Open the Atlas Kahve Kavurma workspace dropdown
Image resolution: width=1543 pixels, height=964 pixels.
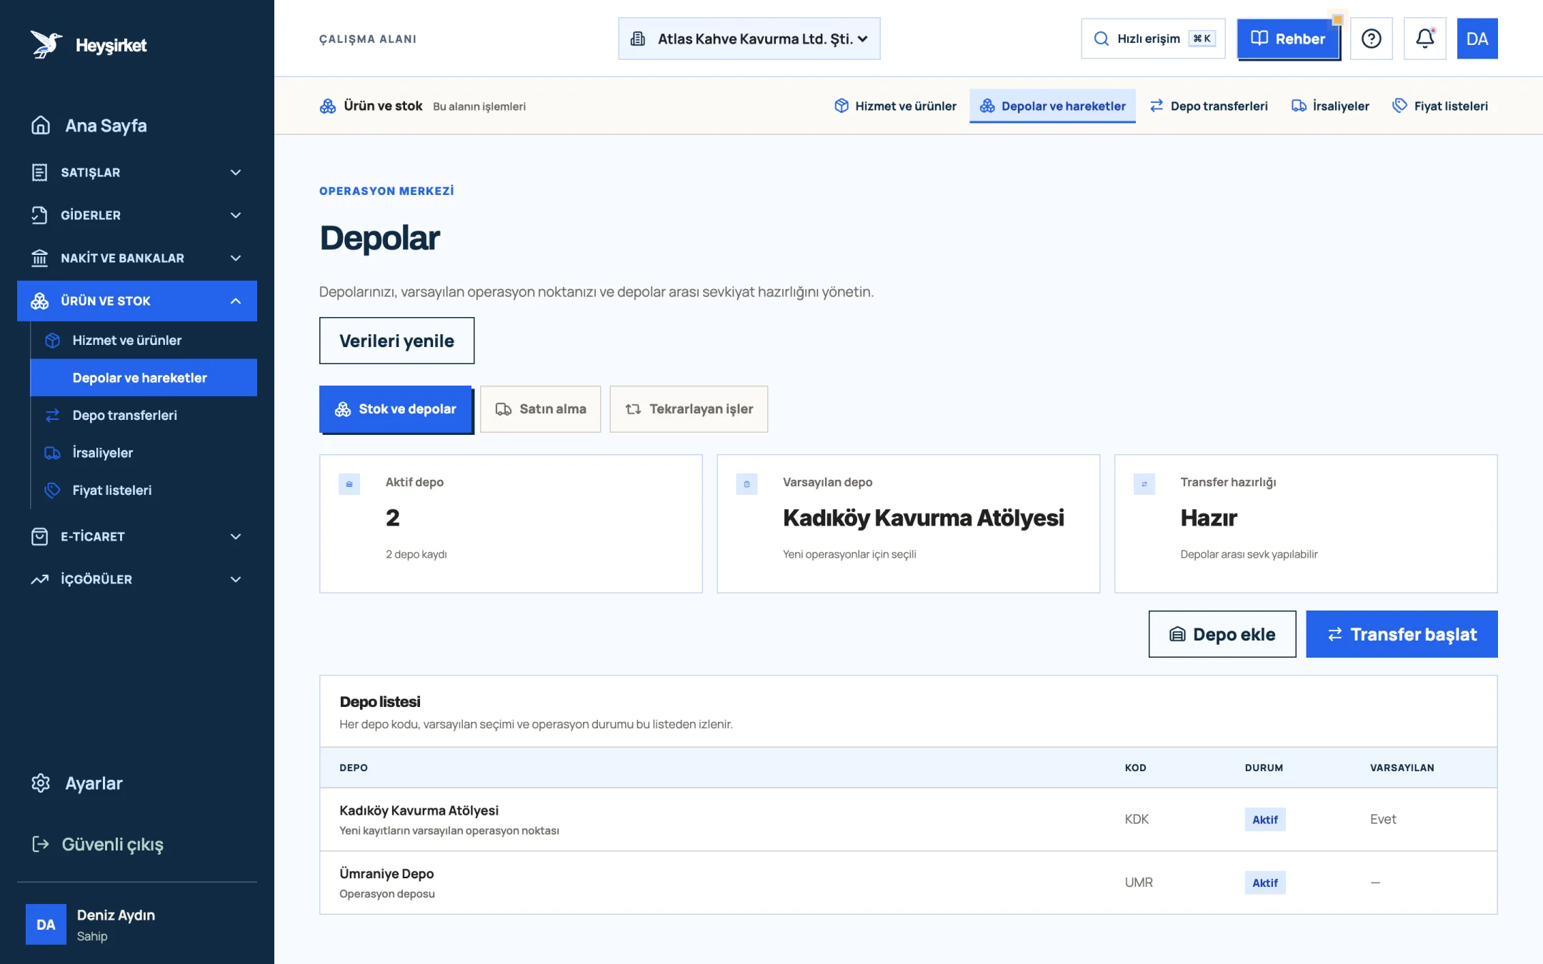click(x=749, y=39)
